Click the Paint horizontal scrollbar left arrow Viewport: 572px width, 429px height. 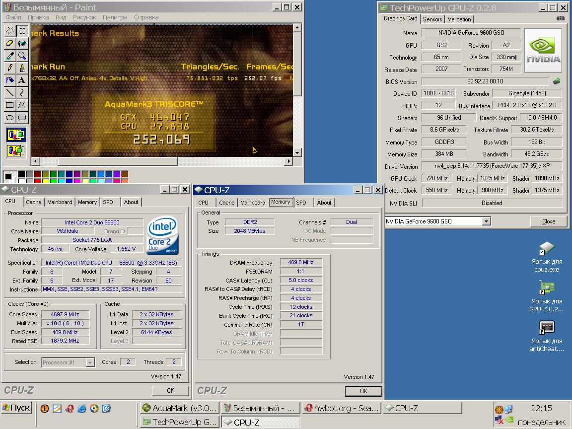pos(35,161)
